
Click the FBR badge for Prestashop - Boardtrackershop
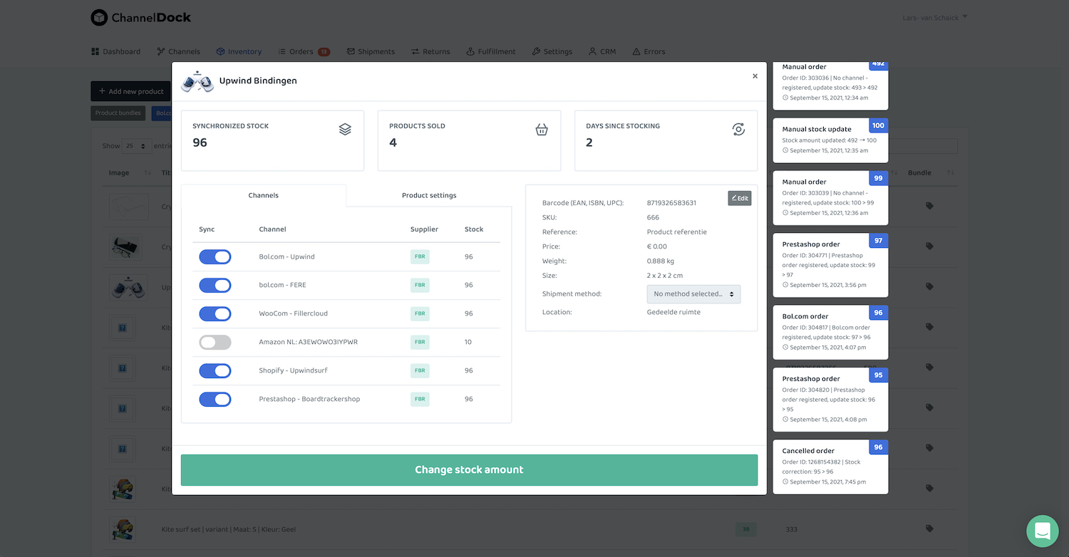[x=420, y=399]
